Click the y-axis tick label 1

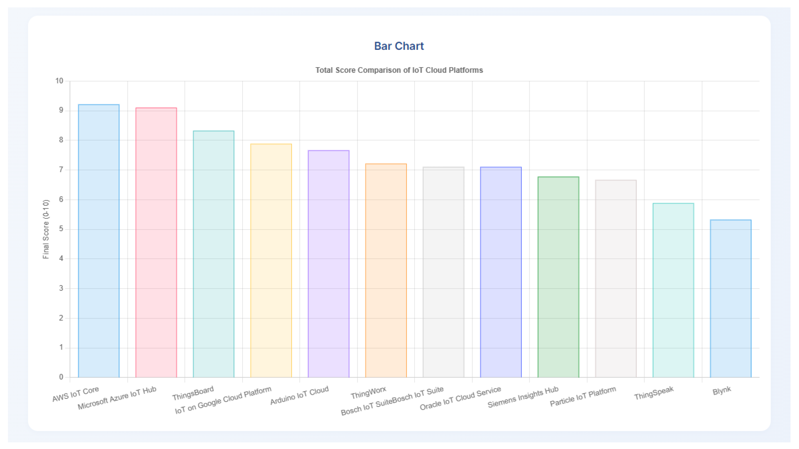[x=61, y=348]
